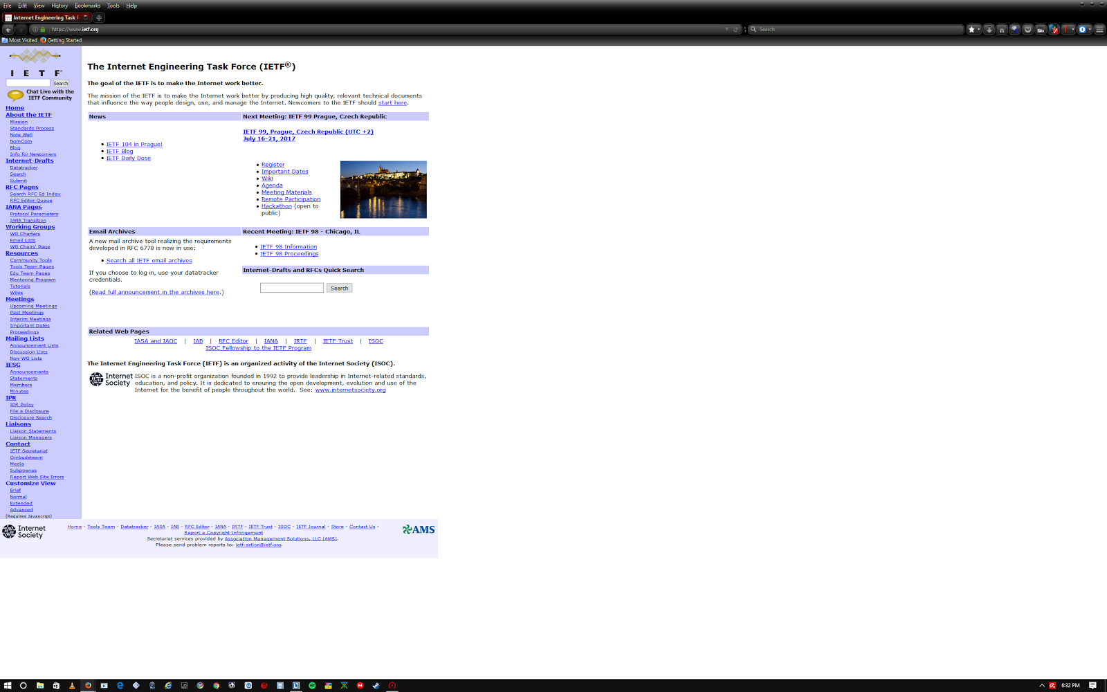Reload the page with the refresh icon

(736, 29)
